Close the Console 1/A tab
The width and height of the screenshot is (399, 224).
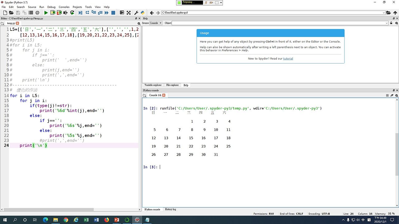[x=164, y=95]
